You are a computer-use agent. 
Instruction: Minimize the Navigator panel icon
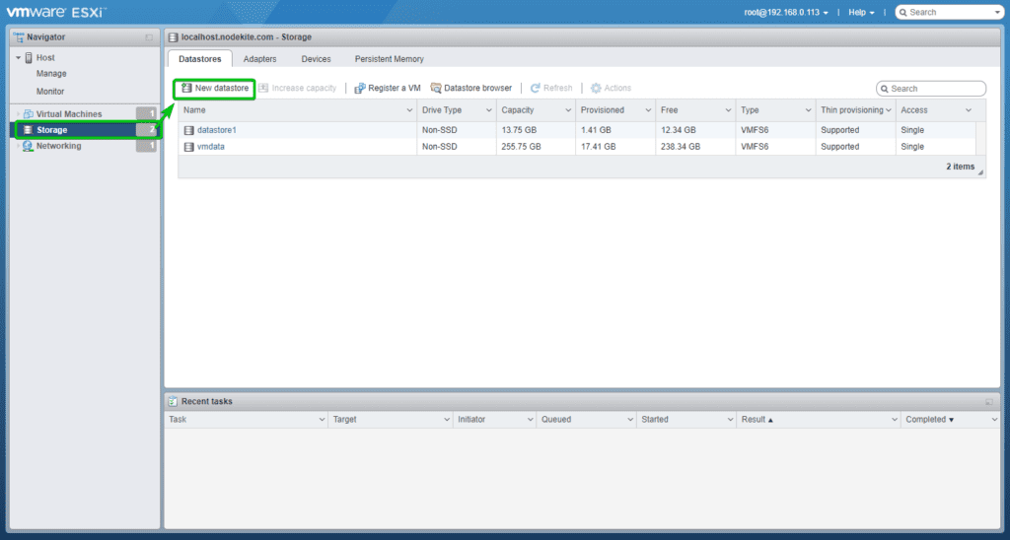(x=150, y=38)
